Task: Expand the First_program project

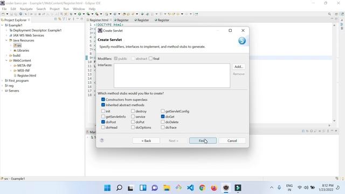Action: 2,81
